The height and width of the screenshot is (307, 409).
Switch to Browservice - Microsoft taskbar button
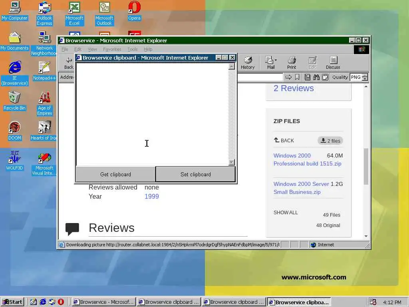click(x=104, y=302)
